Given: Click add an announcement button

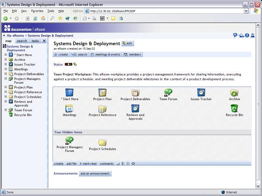Looking at the screenshot, I should (x=95, y=173).
